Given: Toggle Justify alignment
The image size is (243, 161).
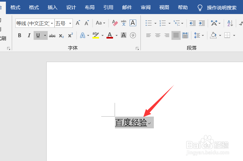Looking at the screenshot, I should (x=176, y=36).
